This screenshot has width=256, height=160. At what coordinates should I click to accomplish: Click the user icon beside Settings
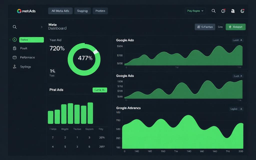point(14,67)
